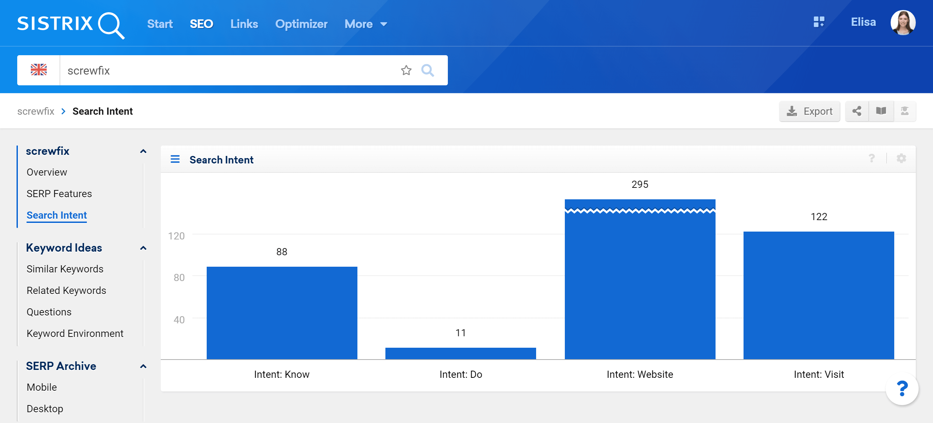The width and height of the screenshot is (933, 423).
Task: Click the share icon
Action: (x=857, y=111)
